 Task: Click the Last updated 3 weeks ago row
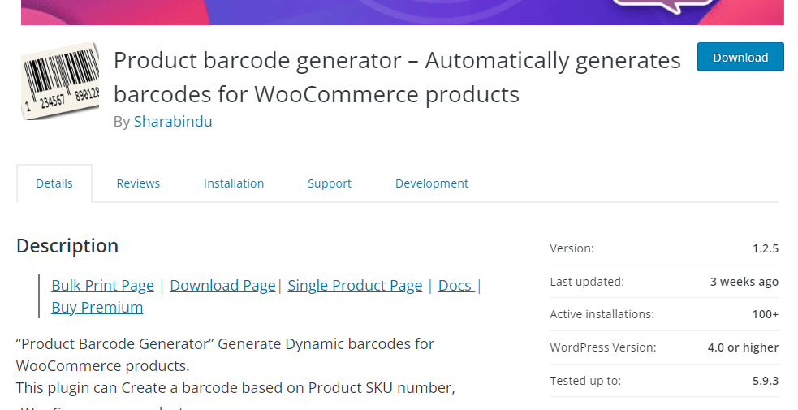pos(664,281)
